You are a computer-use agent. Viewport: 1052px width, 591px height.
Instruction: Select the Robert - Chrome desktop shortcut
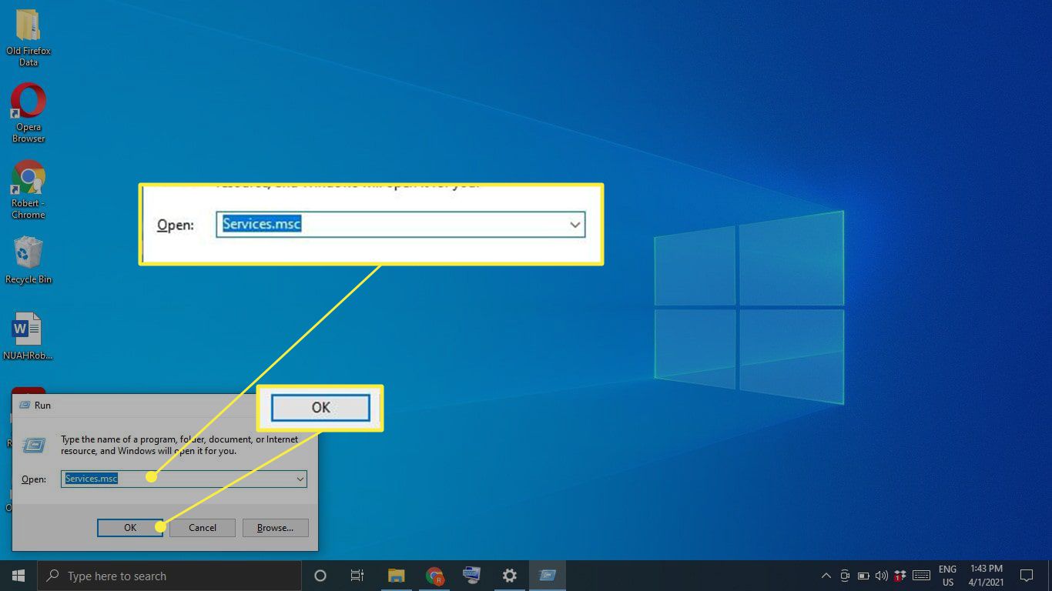click(28, 179)
